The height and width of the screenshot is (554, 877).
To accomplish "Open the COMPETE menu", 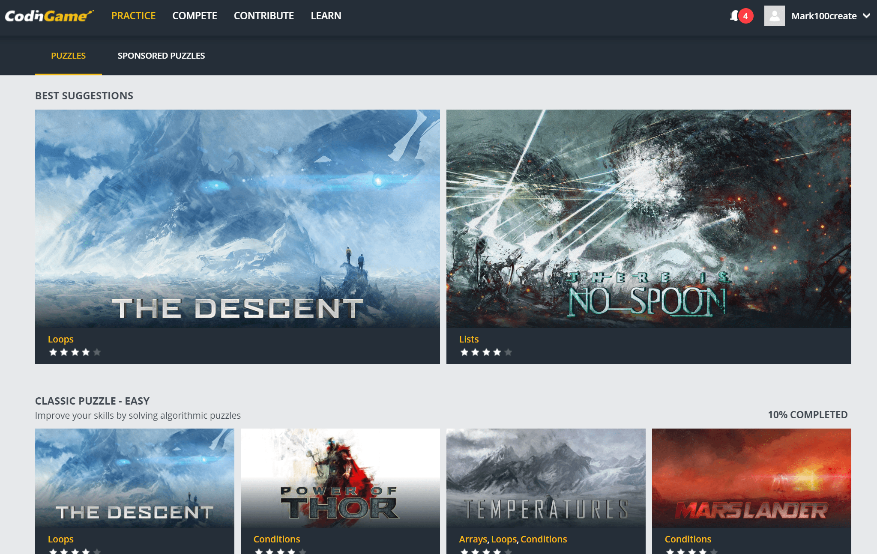I will click(x=195, y=16).
